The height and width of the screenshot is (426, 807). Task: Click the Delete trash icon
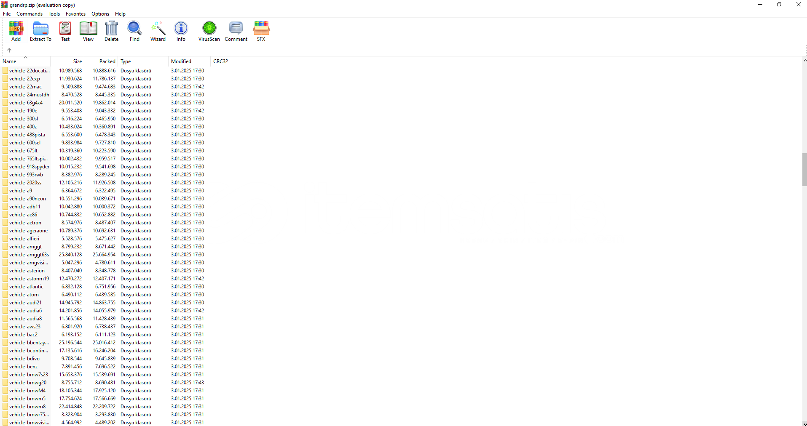pos(112,31)
